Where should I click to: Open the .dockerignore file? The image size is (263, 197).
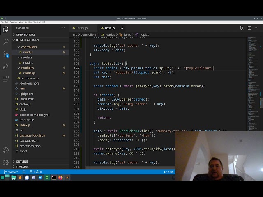tap(29, 83)
